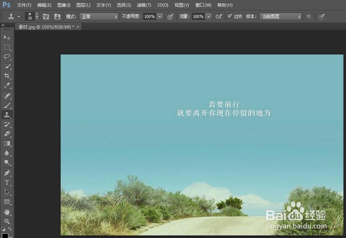This screenshot has width=346, height=238.
Task: Select the Clone Stamp tool
Action: (x=7, y=115)
